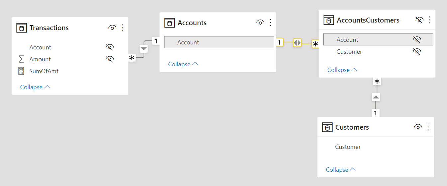The width and height of the screenshot is (447, 186).
Task: Click the Transactions table database icon
Action: 22,28
